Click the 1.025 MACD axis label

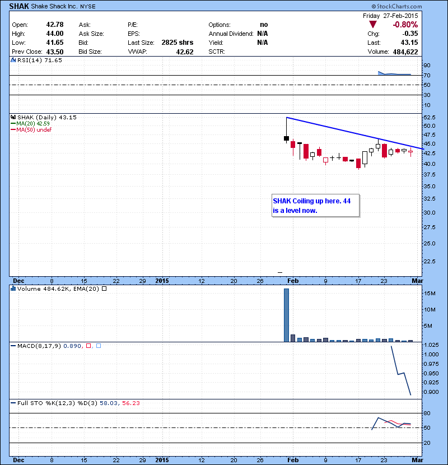click(431, 345)
